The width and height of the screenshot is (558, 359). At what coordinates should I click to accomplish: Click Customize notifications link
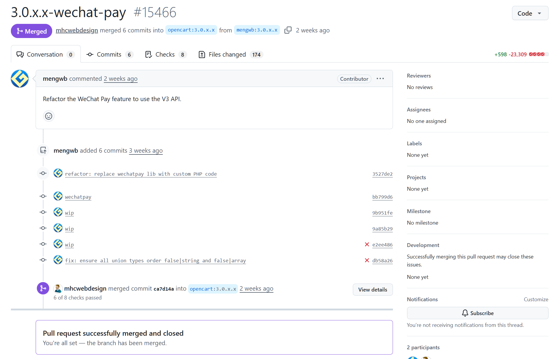coord(536,299)
